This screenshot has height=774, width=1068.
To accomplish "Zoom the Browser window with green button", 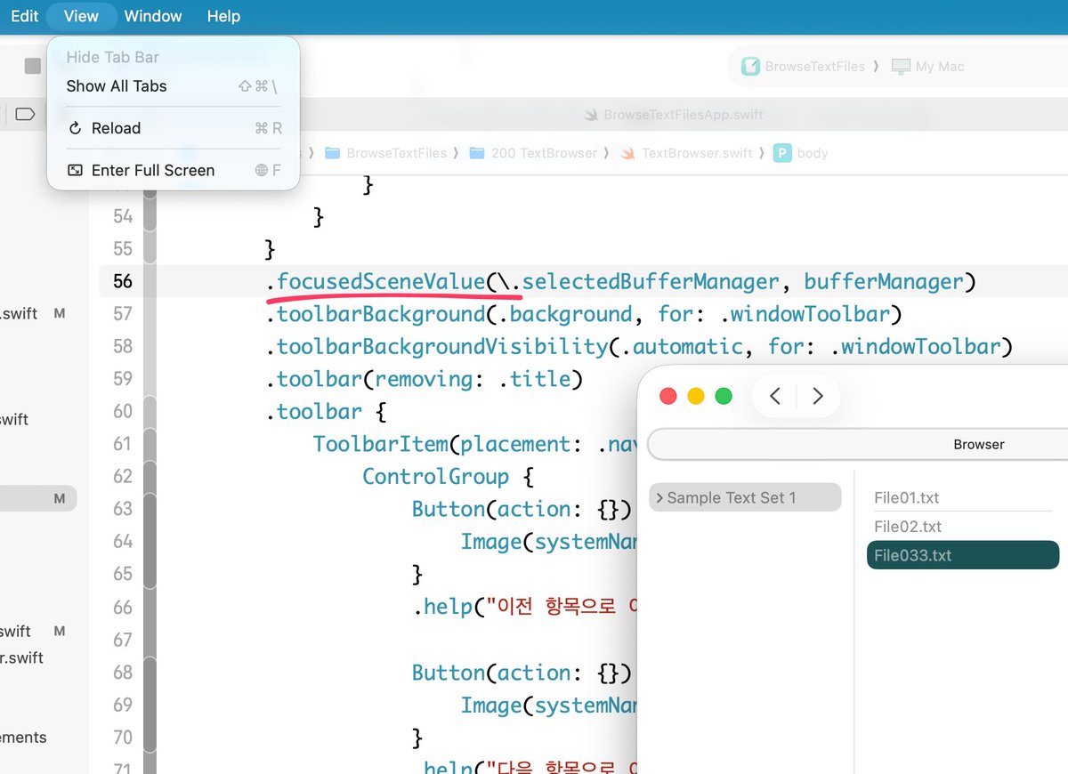I will click(724, 396).
